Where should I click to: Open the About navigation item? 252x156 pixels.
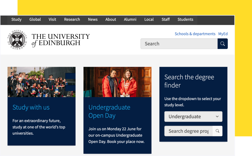click(x=111, y=20)
